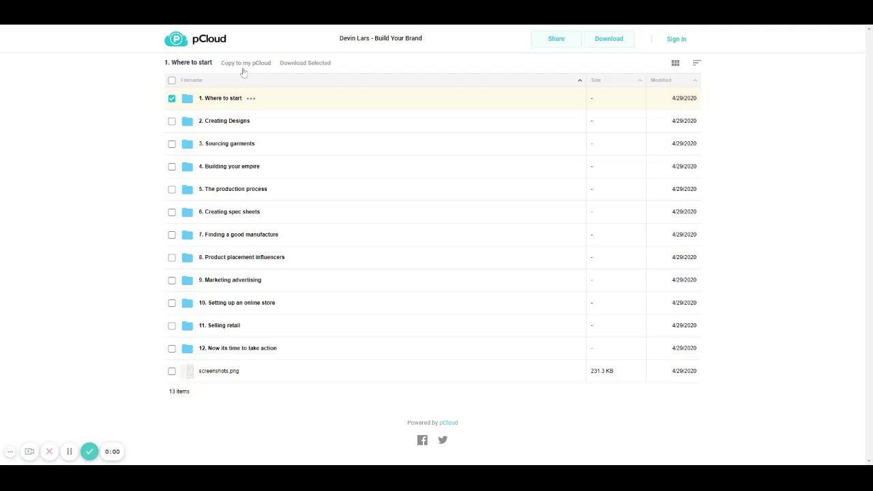This screenshot has height=491, width=873.
Task: Click the Download button
Action: click(608, 39)
